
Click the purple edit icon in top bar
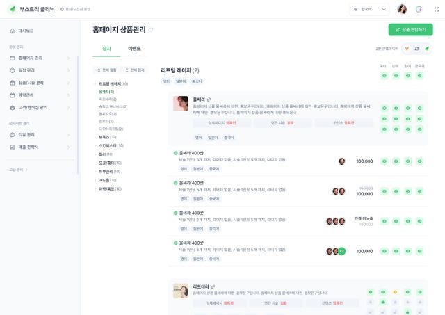coord(419,9)
